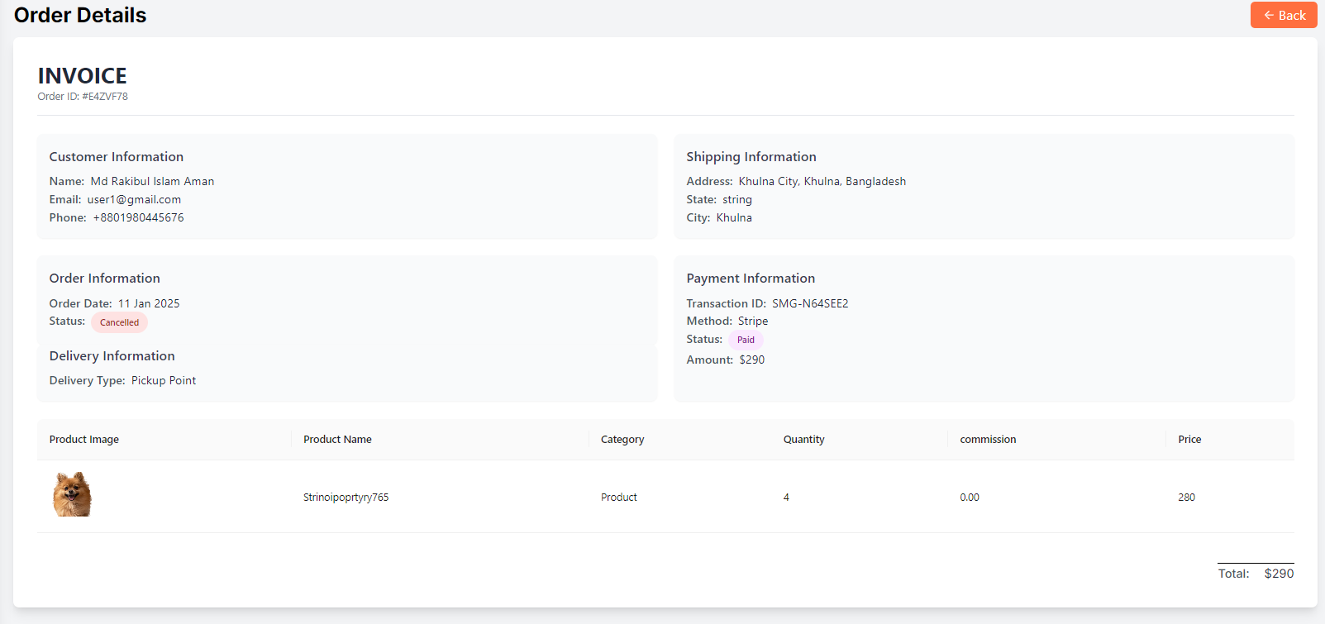Image resolution: width=1325 pixels, height=624 pixels.
Task: Select product name Strinoipoprtyry765
Action: pos(346,498)
